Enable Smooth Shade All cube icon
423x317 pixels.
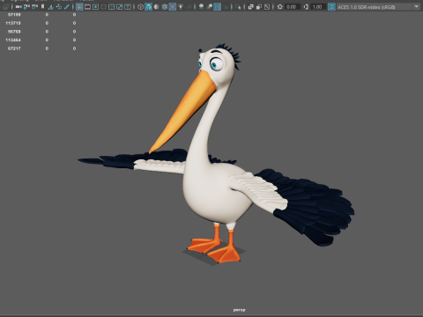tap(148, 6)
